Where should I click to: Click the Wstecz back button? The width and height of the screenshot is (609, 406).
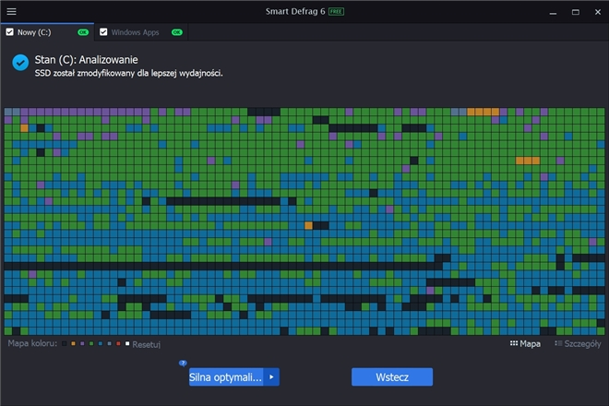pyautogui.click(x=392, y=376)
